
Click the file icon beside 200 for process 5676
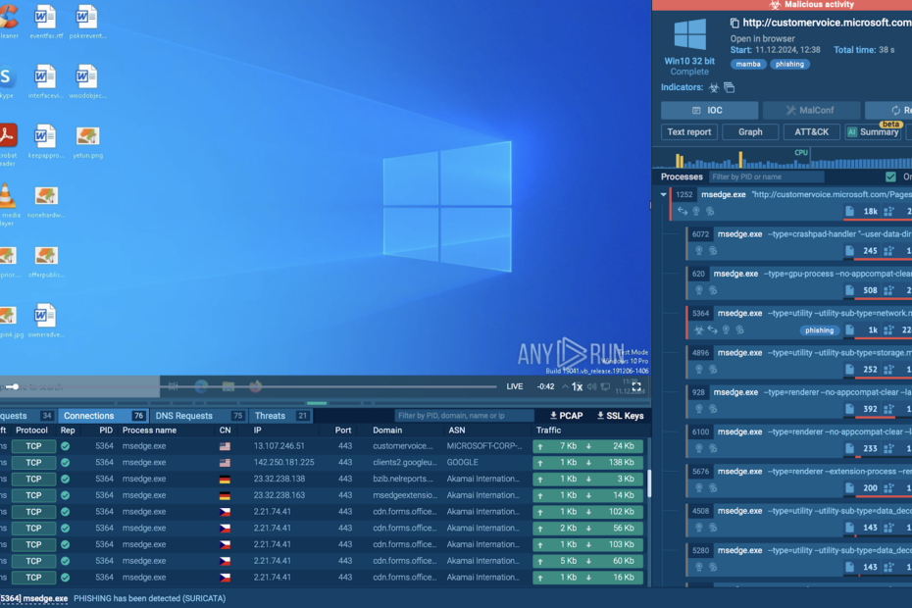pos(850,488)
